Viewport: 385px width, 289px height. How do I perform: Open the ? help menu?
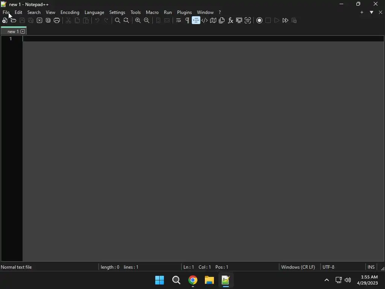220,12
